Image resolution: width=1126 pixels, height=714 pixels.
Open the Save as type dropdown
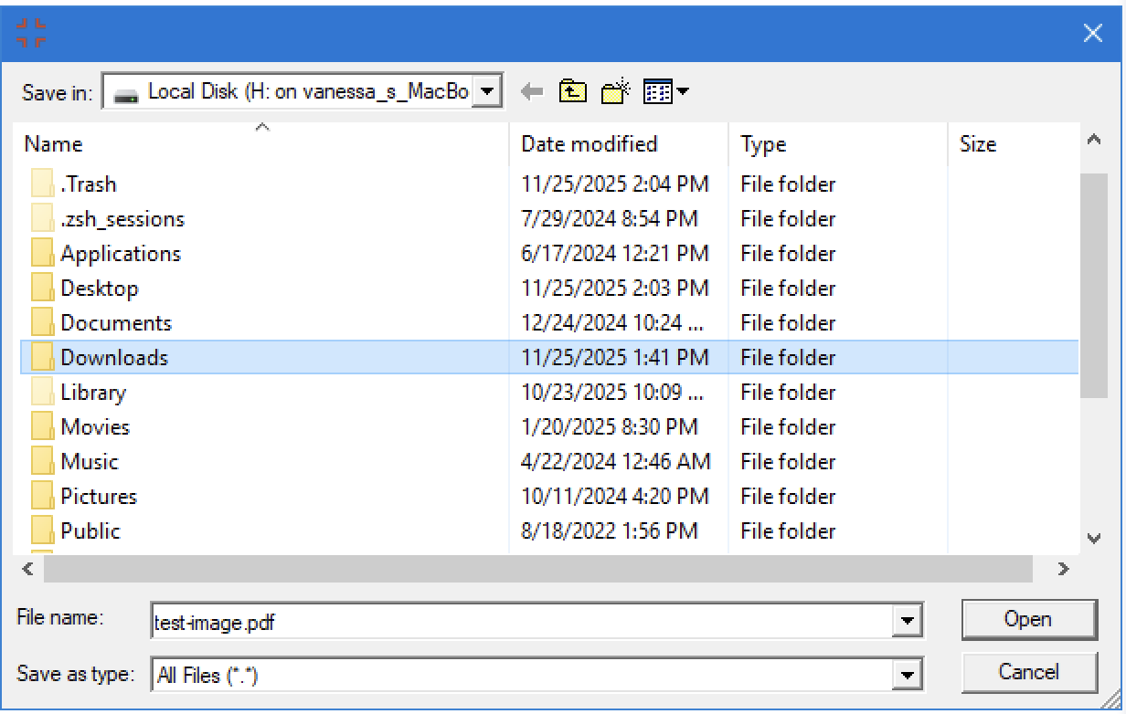pyautogui.click(x=907, y=673)
